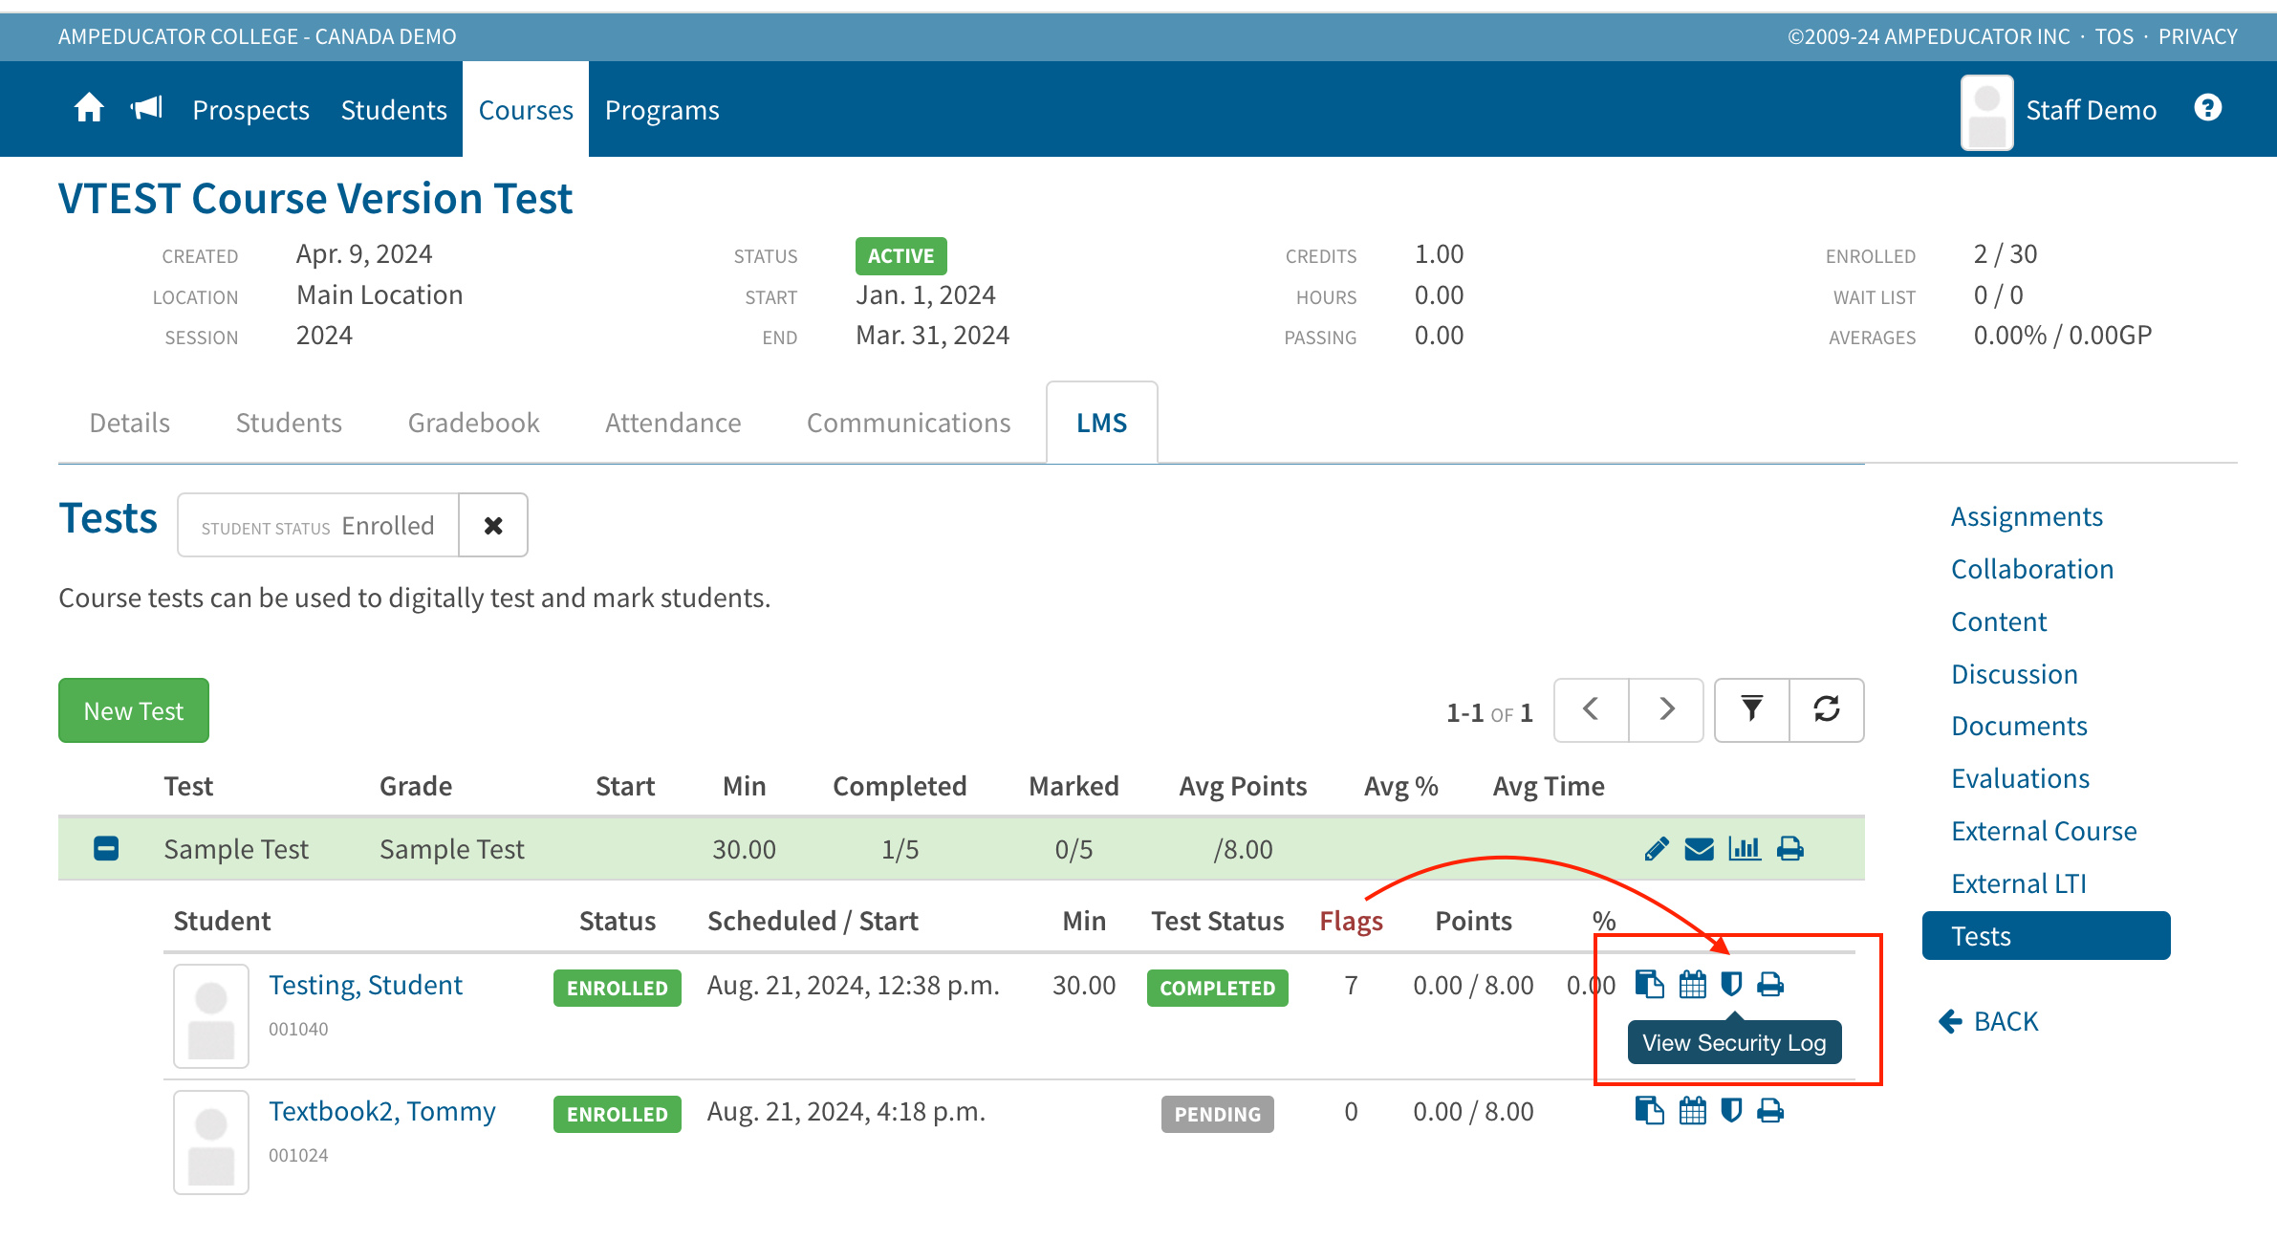Open the announcements megaphone icon
This screenshot has width=2277, height=1241.
[x=147, y=108]
